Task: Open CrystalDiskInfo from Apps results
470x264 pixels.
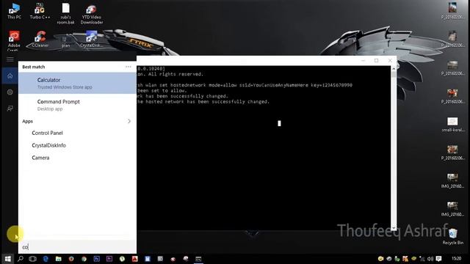Action: click(x=49, y=145)
